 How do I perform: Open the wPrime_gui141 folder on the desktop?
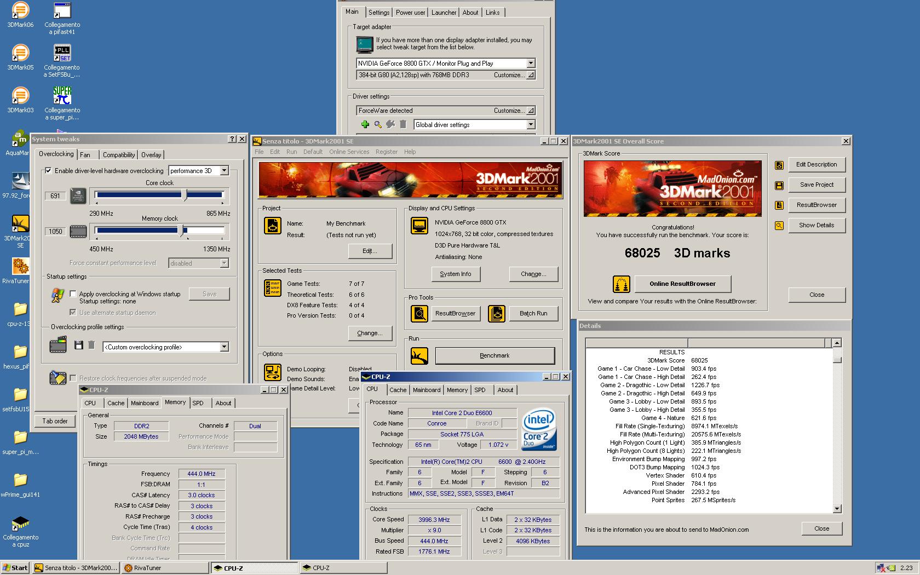click(x=20, y=480)
